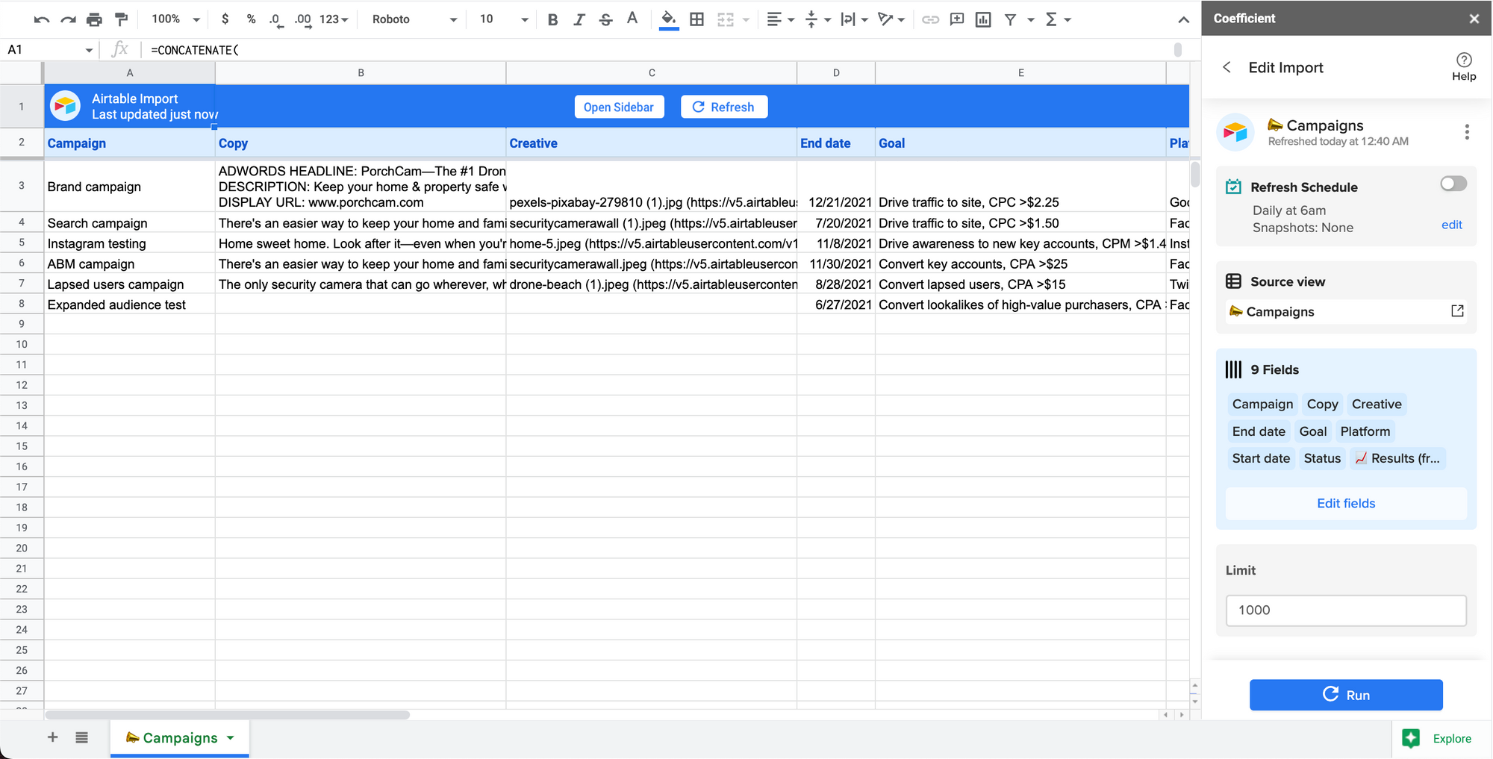
Task: Click the Goal column header cell
Action: [x=1020, y=143]
